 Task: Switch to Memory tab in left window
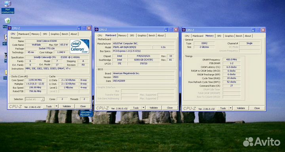(35, 34)
